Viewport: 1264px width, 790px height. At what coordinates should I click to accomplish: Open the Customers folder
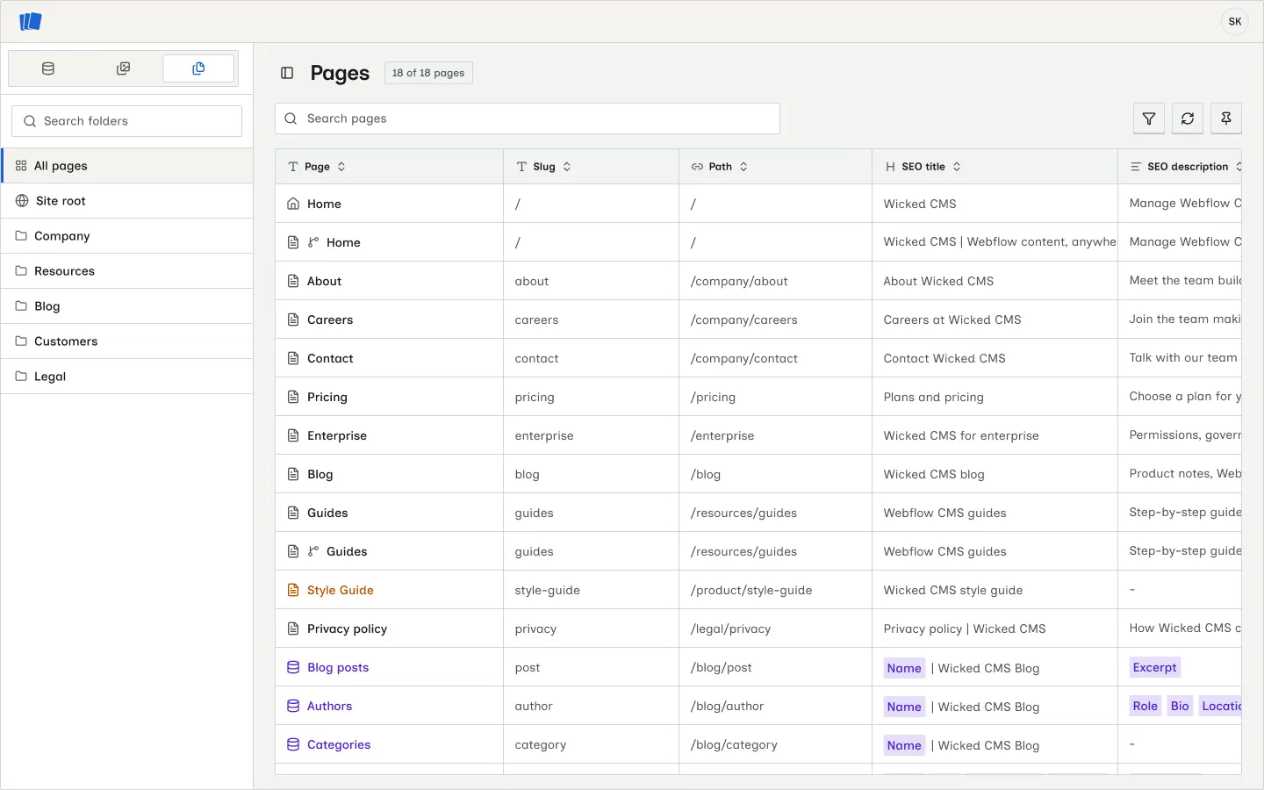(x=127, y=341)
